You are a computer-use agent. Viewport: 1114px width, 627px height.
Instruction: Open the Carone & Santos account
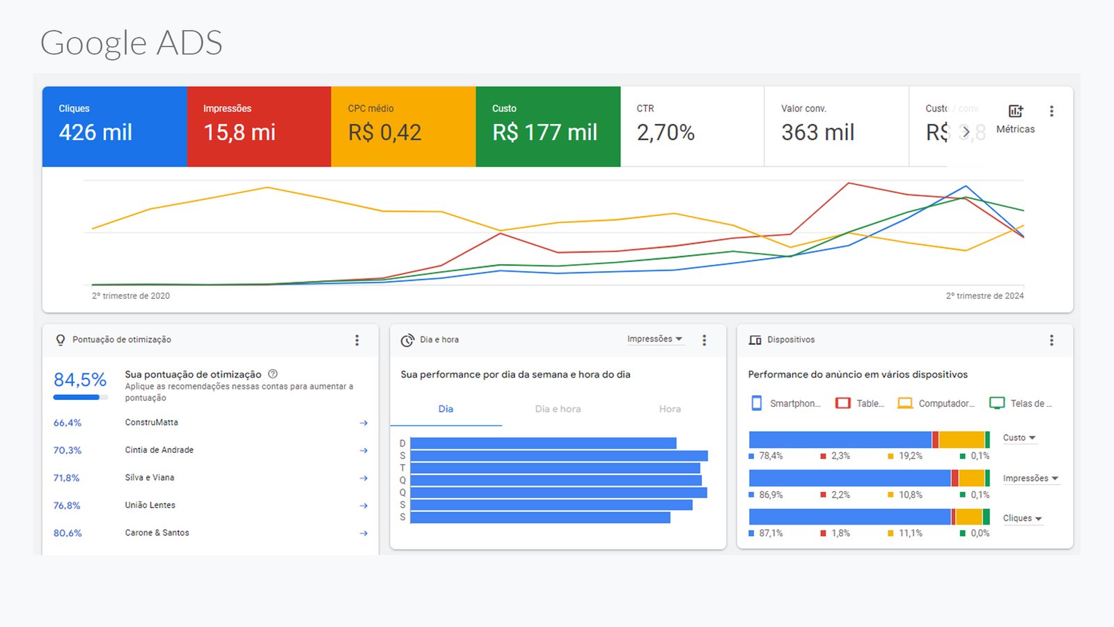(157, 533)
